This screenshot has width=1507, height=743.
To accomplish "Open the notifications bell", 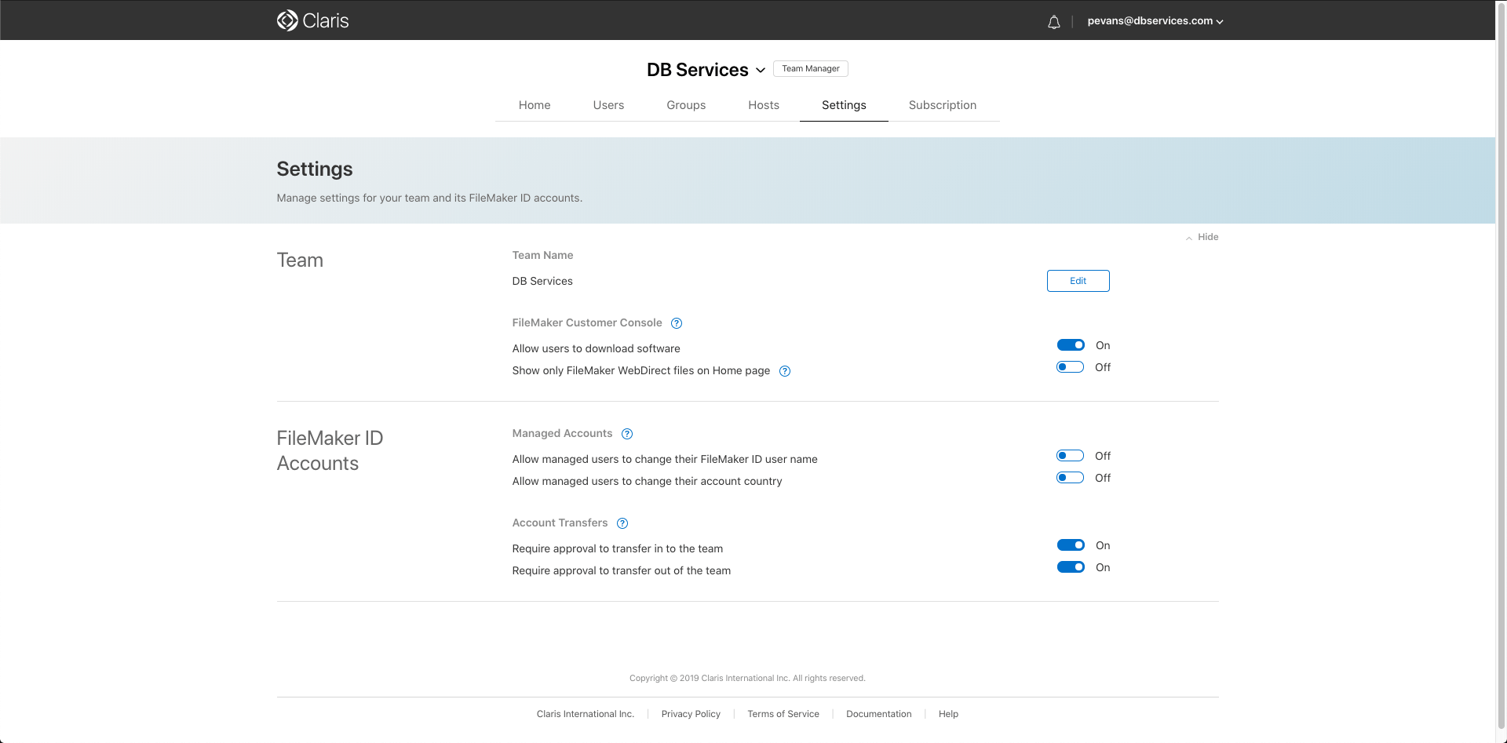I will pyautogui.click(x=1053, y=22).
